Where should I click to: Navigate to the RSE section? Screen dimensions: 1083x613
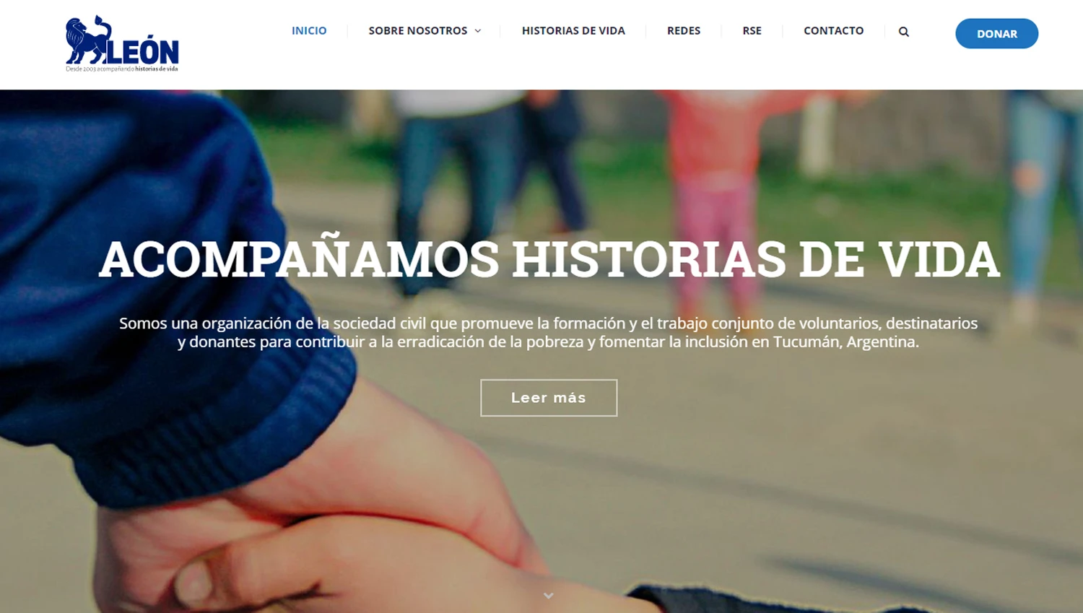(x=752, y=30)
